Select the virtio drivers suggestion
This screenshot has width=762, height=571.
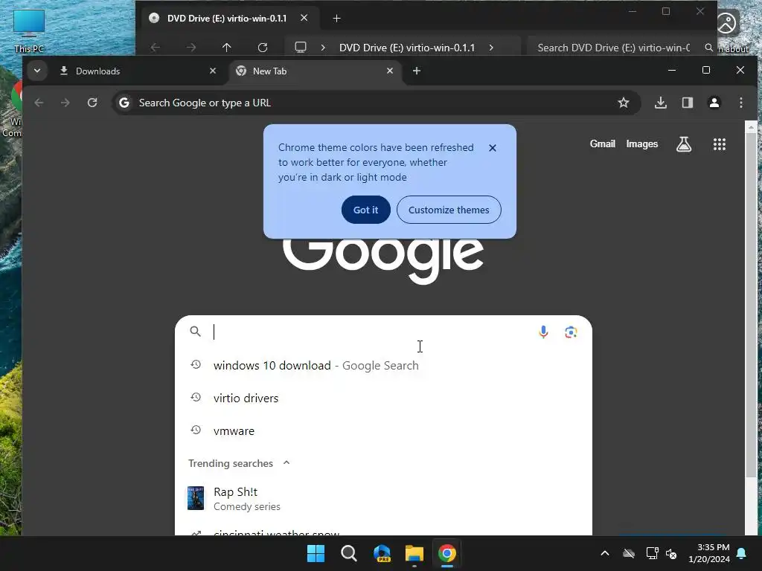click(383, 399)
